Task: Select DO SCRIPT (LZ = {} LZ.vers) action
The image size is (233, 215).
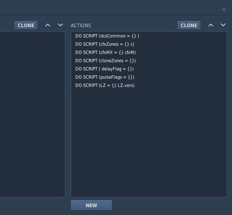Action: (x=149, y=85)
